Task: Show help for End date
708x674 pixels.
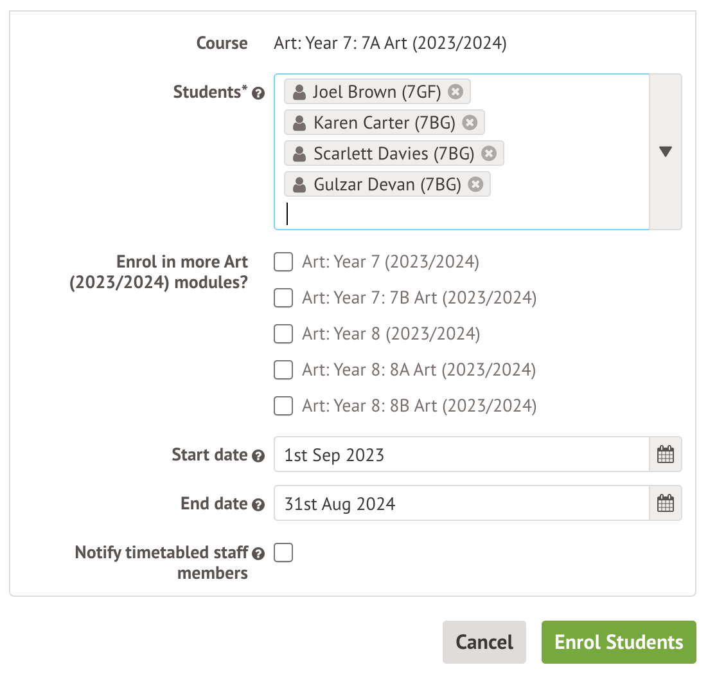Action: click(x=258, y=505)
